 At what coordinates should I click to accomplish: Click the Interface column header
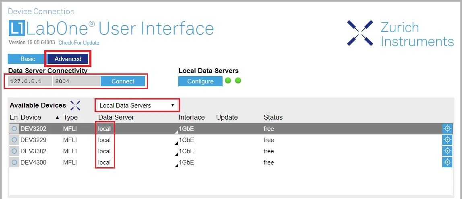192,117
